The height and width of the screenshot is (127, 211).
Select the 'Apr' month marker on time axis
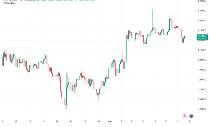click(x=110, y=122)
